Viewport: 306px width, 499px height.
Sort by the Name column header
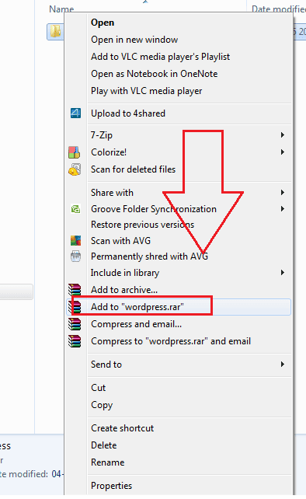coord(61,9)
